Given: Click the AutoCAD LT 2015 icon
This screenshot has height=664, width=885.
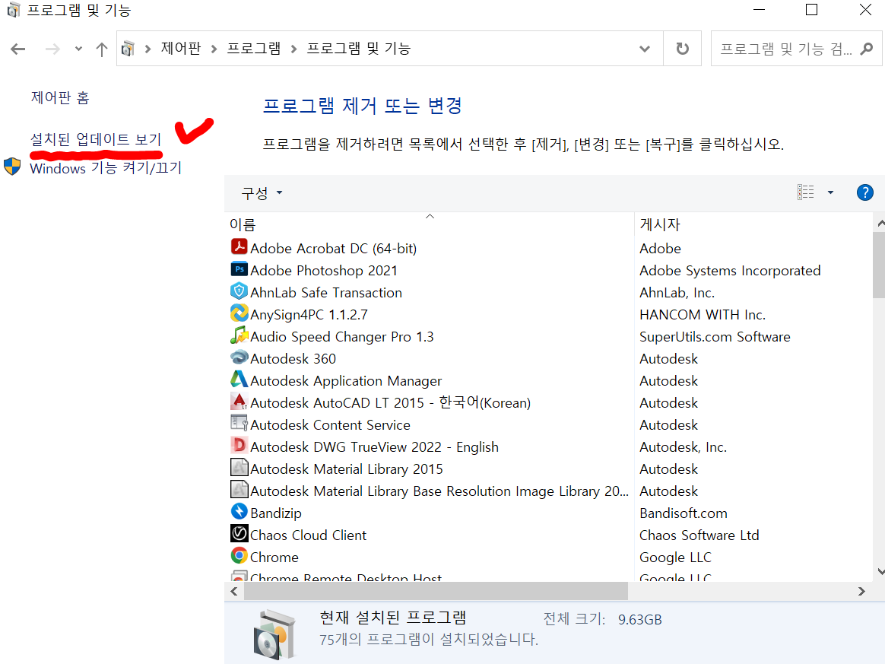Looking at the screenshot, I should pos(239,402).
